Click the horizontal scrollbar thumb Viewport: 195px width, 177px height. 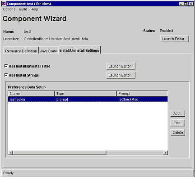pos(60,153)
